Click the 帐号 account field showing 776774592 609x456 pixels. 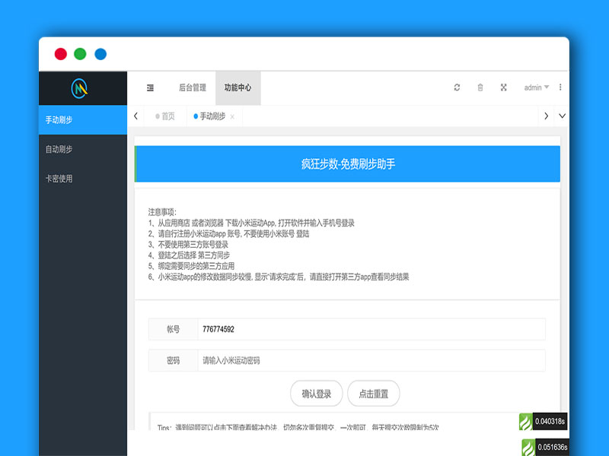click(358, 328)
